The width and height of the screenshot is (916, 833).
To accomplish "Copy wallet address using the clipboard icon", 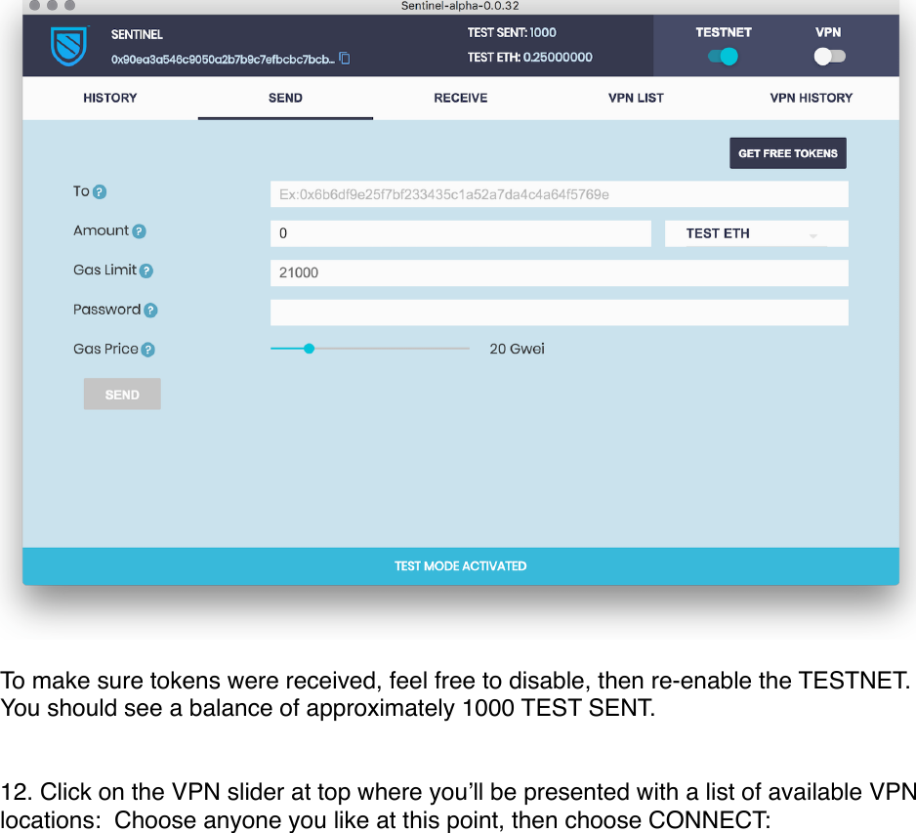I will (x=345, y=59).
